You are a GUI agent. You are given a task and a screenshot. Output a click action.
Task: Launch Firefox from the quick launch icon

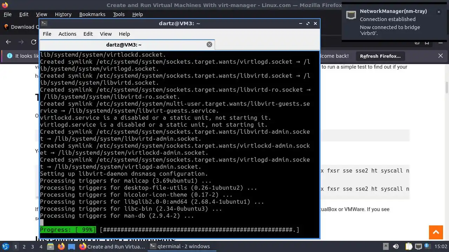tap(61, 246)
